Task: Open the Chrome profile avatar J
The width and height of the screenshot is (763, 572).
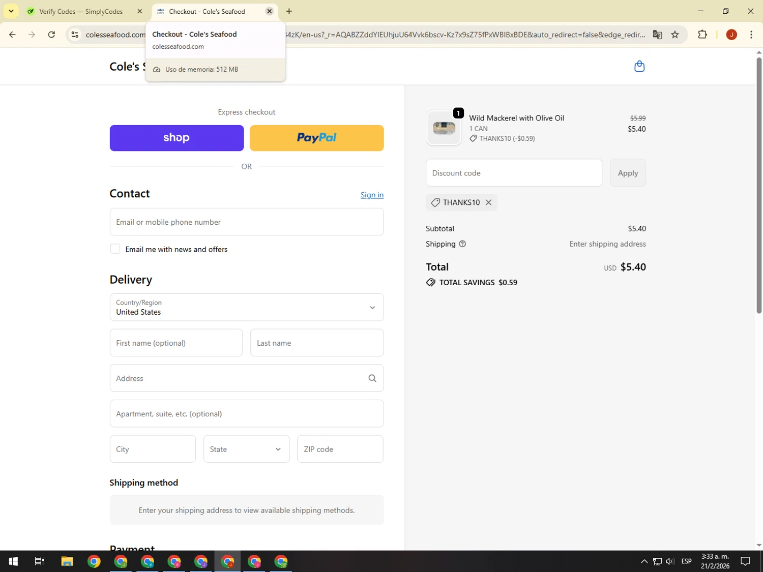Action: [731, 35]
